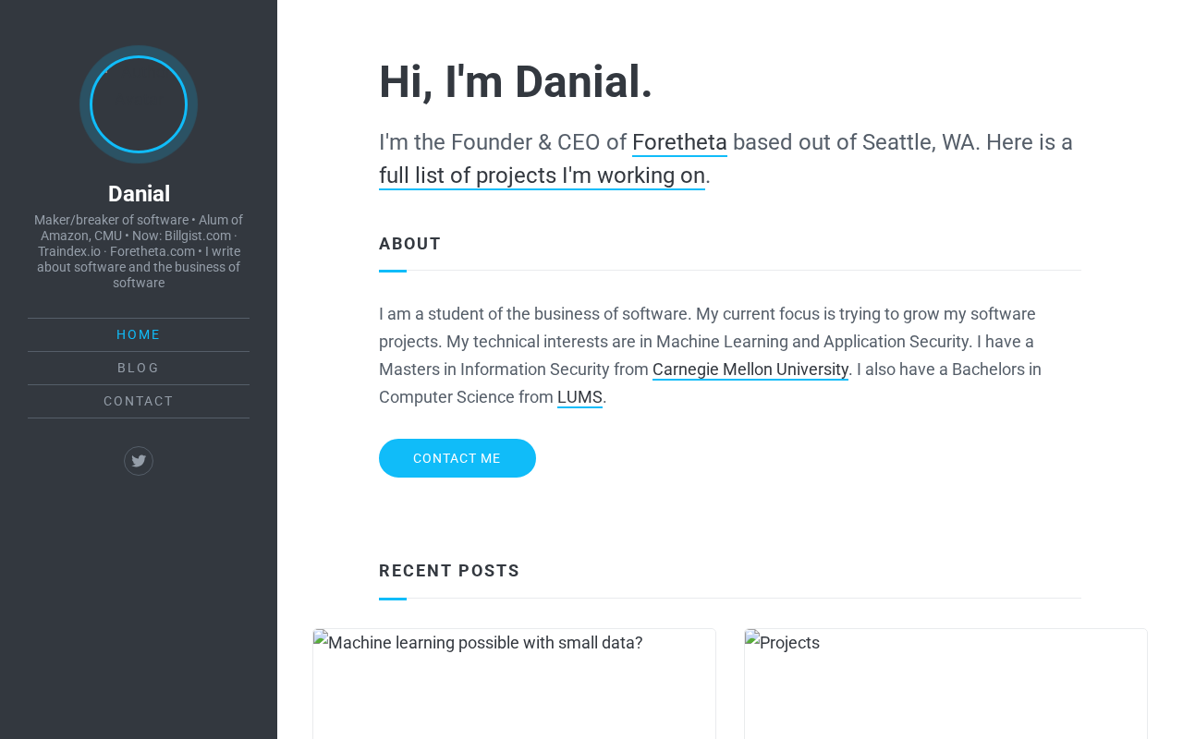Click the sidebar bio description text

pos(139,251)
